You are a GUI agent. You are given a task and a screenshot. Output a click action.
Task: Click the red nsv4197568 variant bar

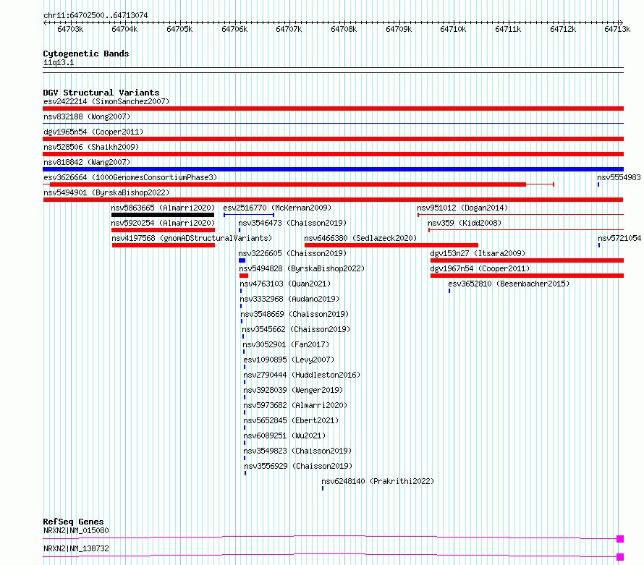pyautogui.click(x=164, y=245)
